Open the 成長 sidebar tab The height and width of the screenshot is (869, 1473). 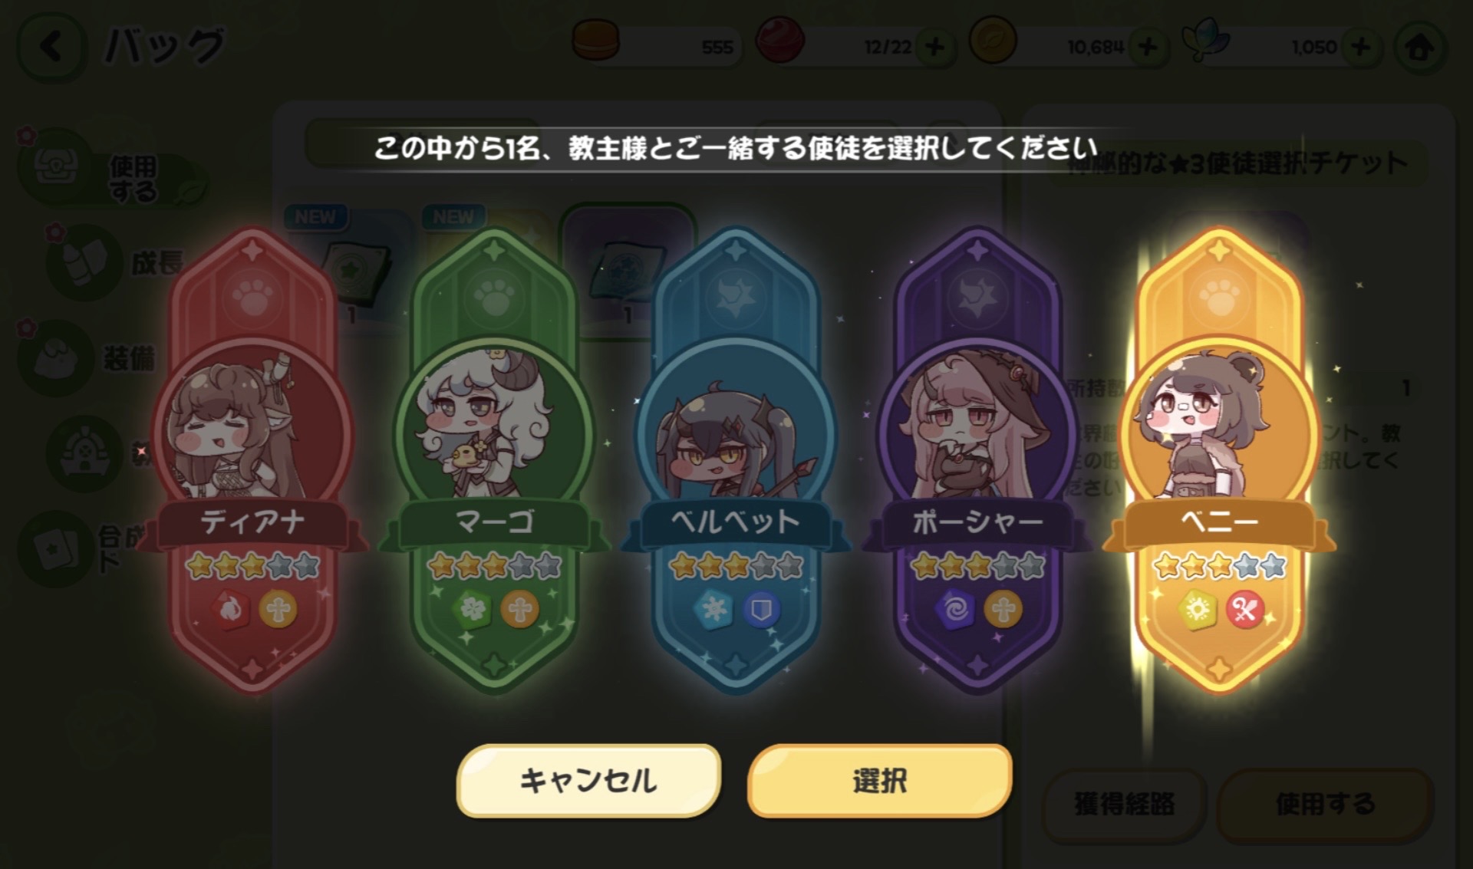pyautogui.click(x=115, y=263)
